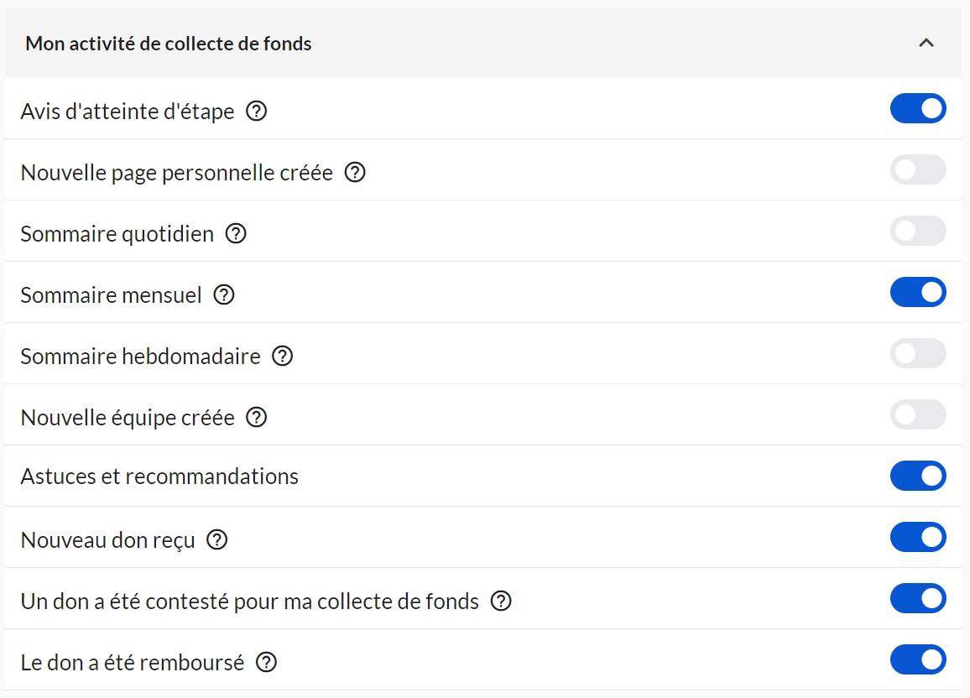The width and height of the screenshot is (970, 698).
Task: Collapse section using the chevron arrow
Action: [x=926, y=44]
